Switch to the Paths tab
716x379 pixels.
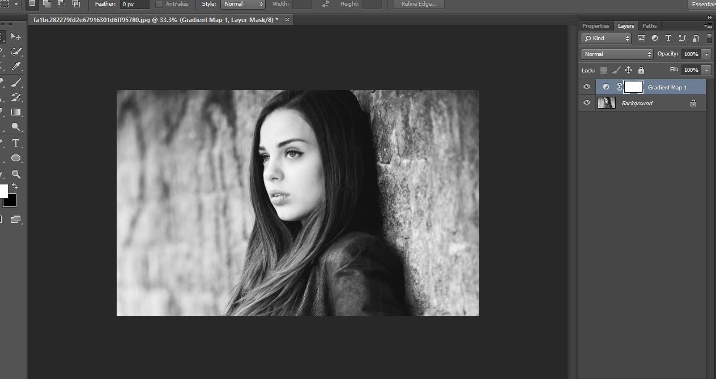click(649, 26)
